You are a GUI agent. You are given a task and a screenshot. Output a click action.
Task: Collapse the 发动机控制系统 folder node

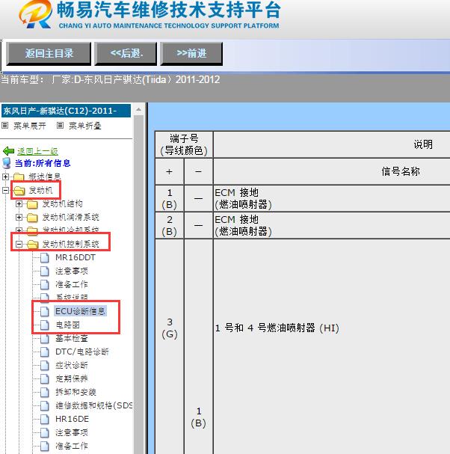(19, 244)
